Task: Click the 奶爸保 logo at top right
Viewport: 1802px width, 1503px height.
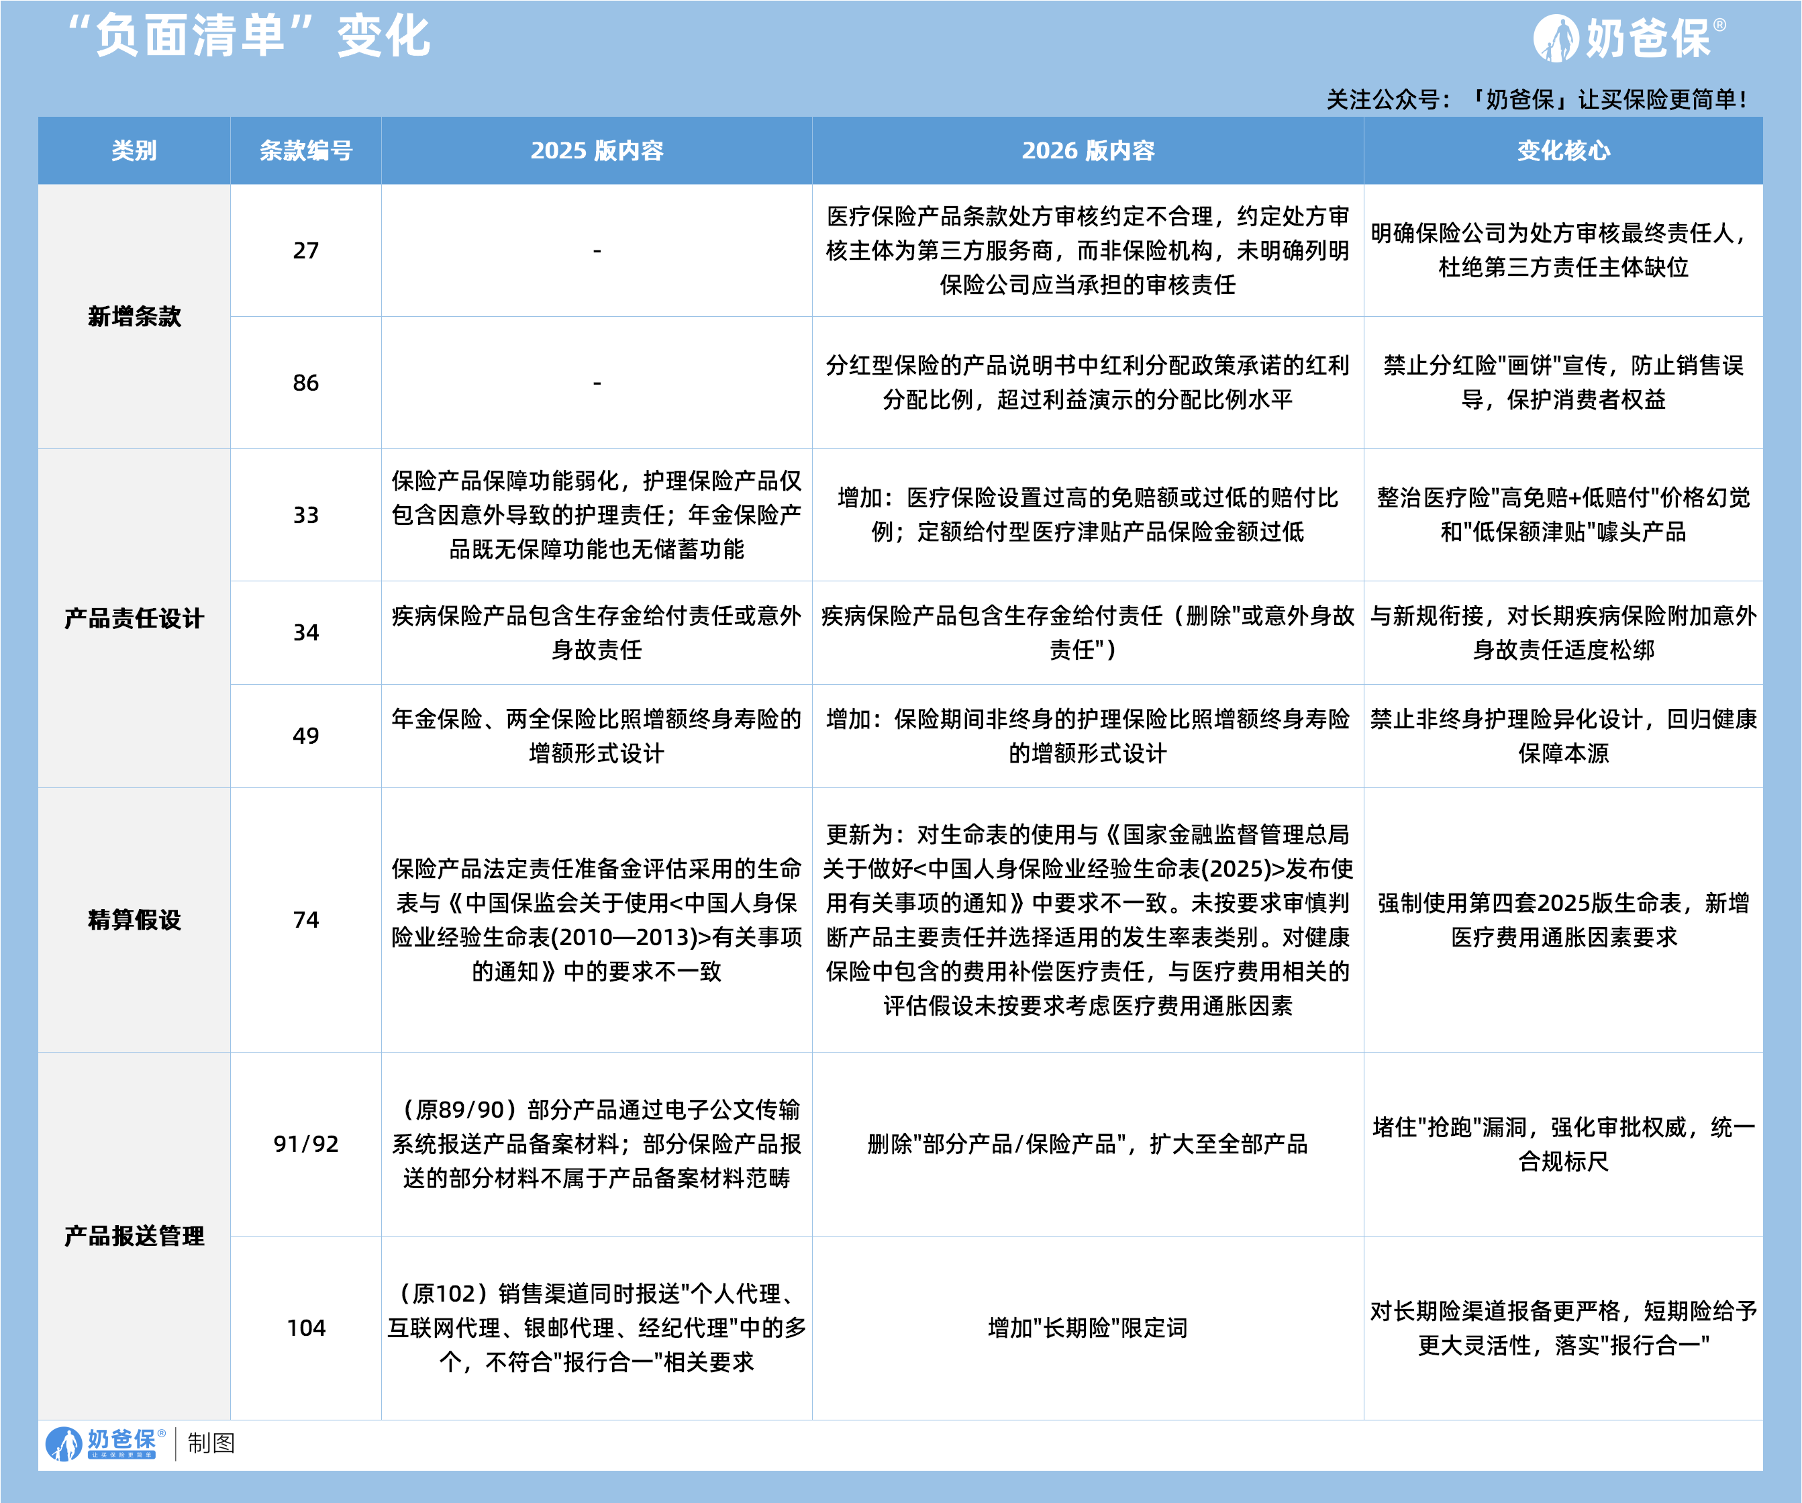Action: tap(1629, 39)
